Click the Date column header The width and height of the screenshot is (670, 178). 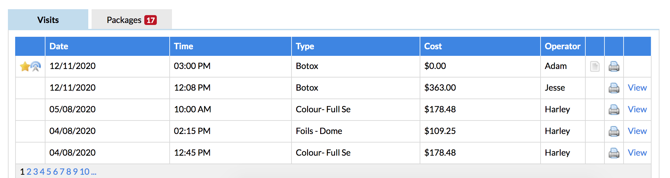59,46
